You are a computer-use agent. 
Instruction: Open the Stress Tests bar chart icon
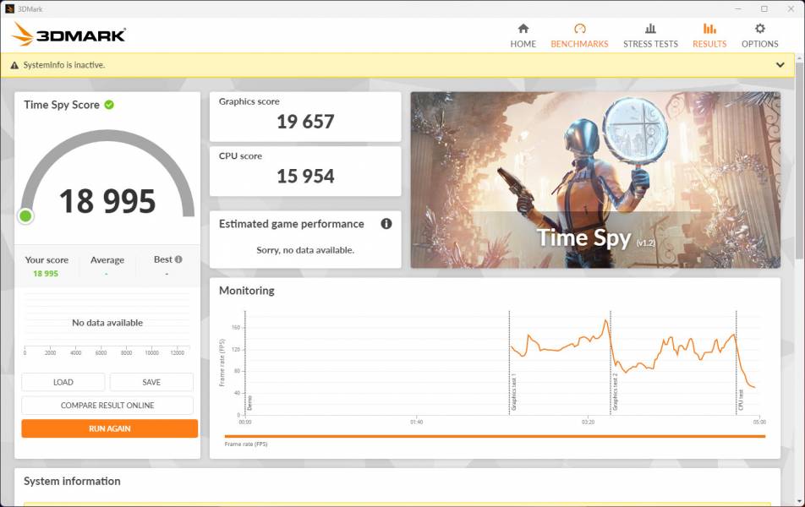coord(650,29)
